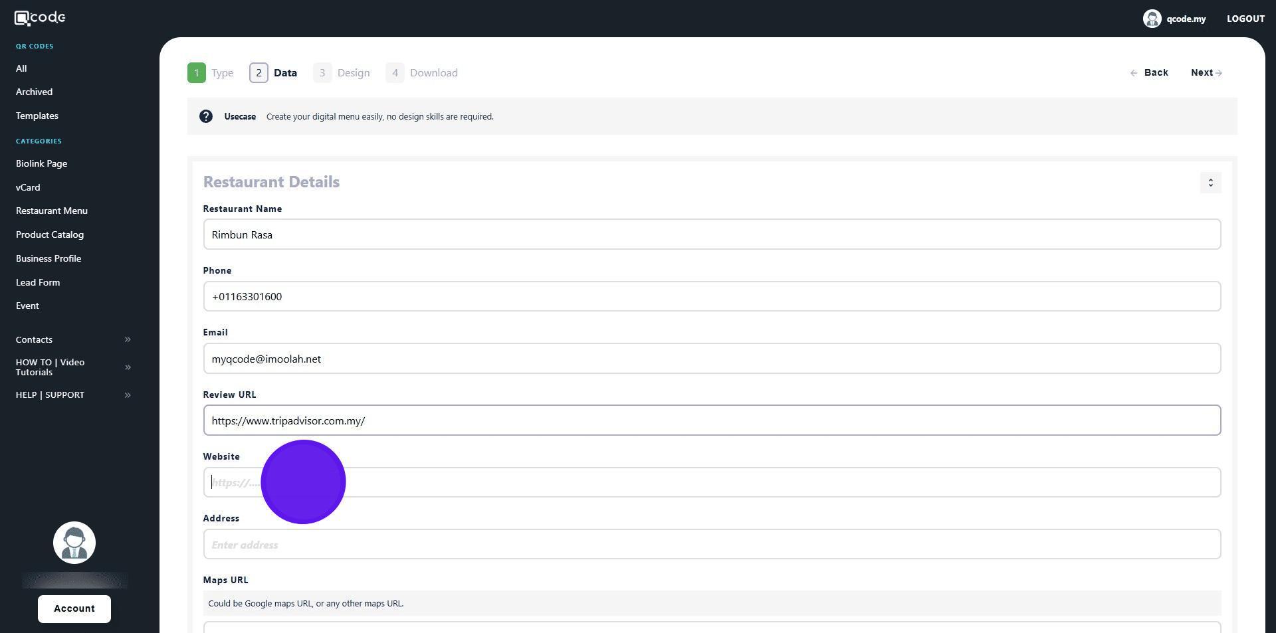The image size is (1276, 633).
Task: Click the qcode logo in header
Action: tap(40, 18)
